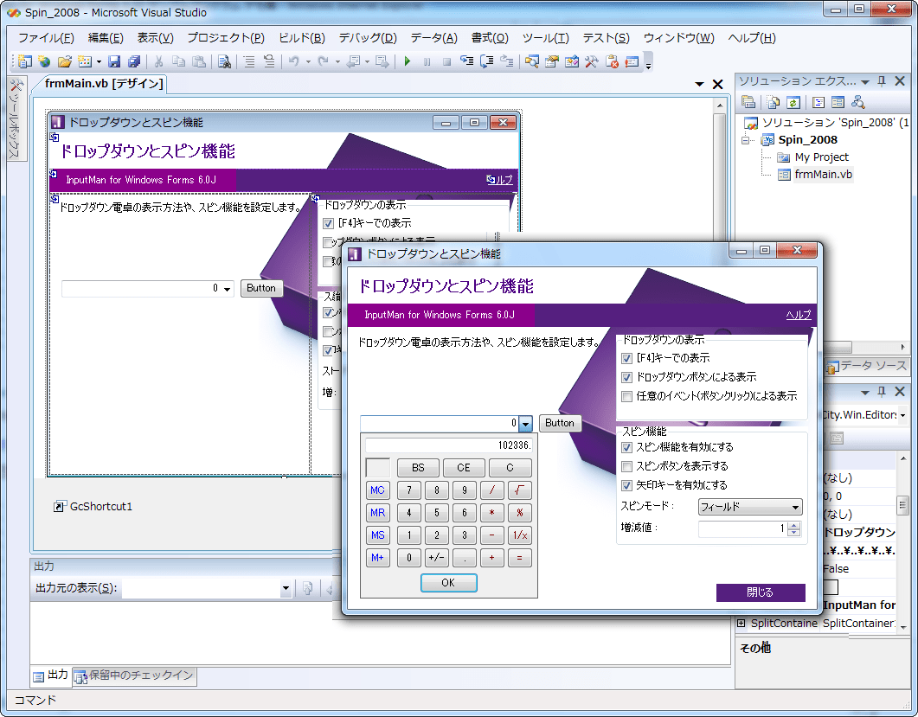Screen dimensions: 918x717
Task: Click the Properties icon in Solution Explorer
Action: [748, 101]
